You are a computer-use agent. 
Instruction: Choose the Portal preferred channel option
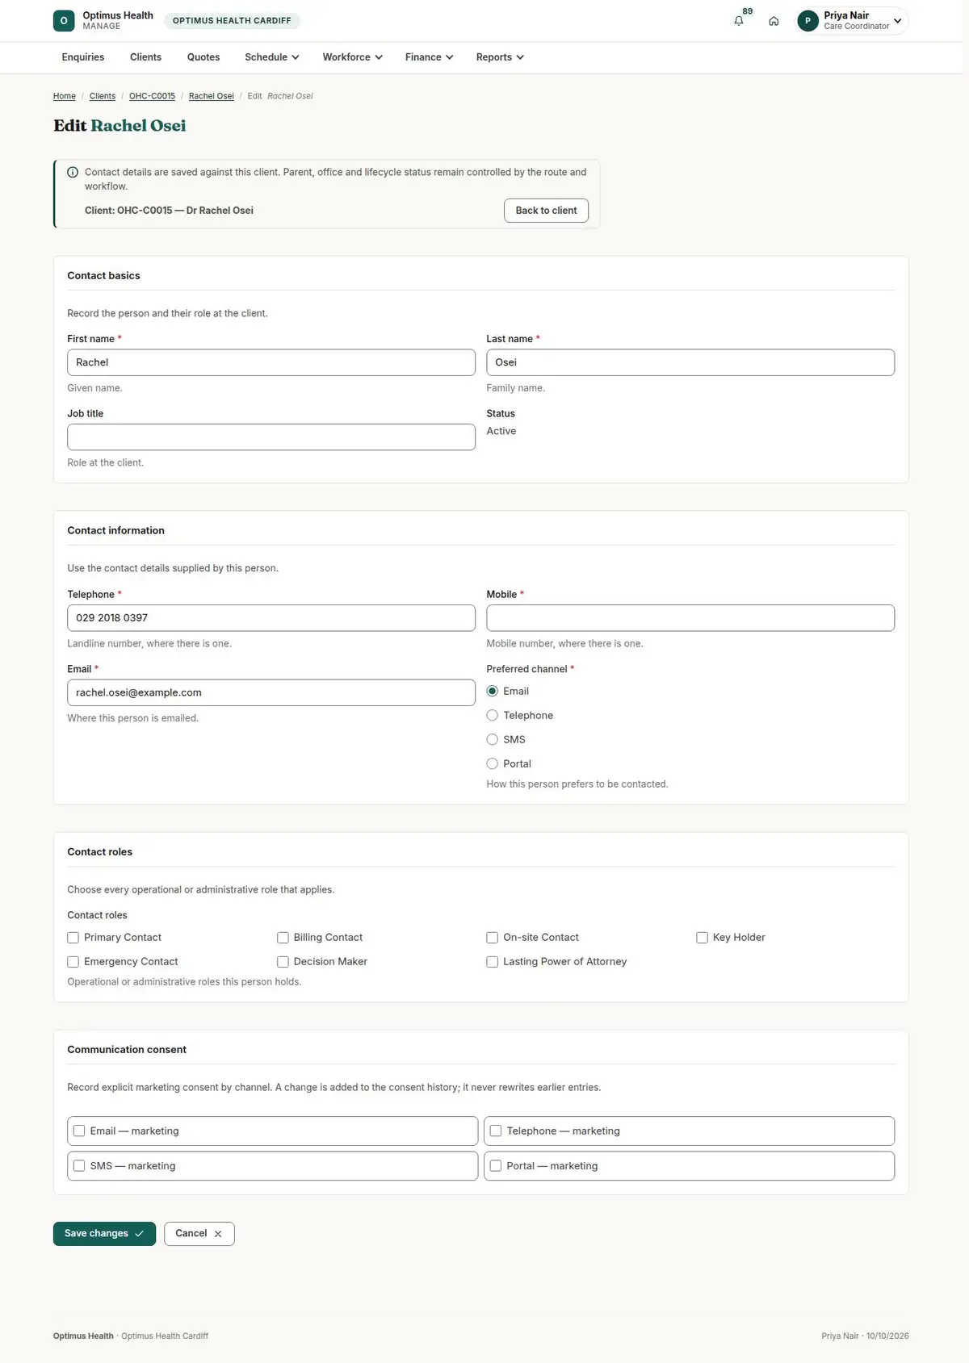492,763
